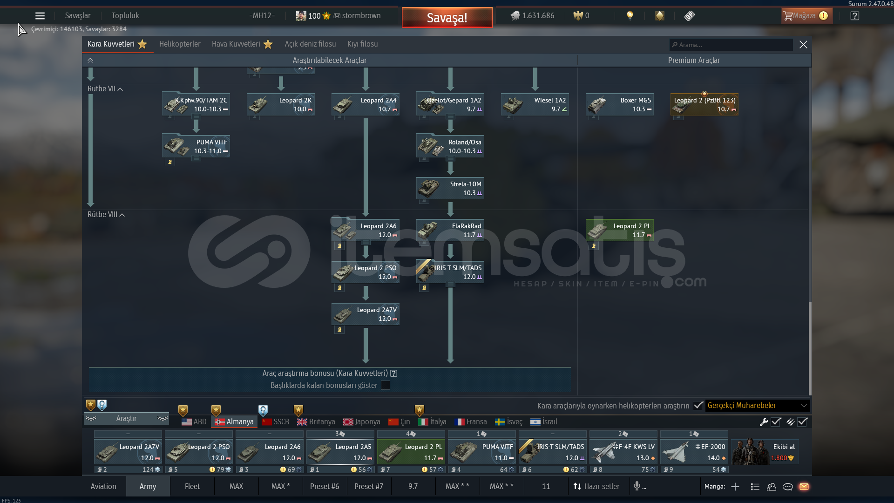Select İsveç nation tab

coord(509,422)
